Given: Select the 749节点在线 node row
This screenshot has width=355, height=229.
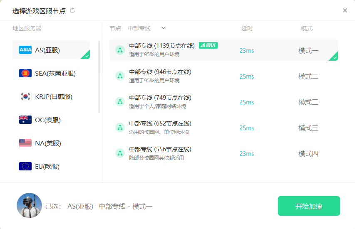Looking at the screenshot, I should click(x=223, y=102).
